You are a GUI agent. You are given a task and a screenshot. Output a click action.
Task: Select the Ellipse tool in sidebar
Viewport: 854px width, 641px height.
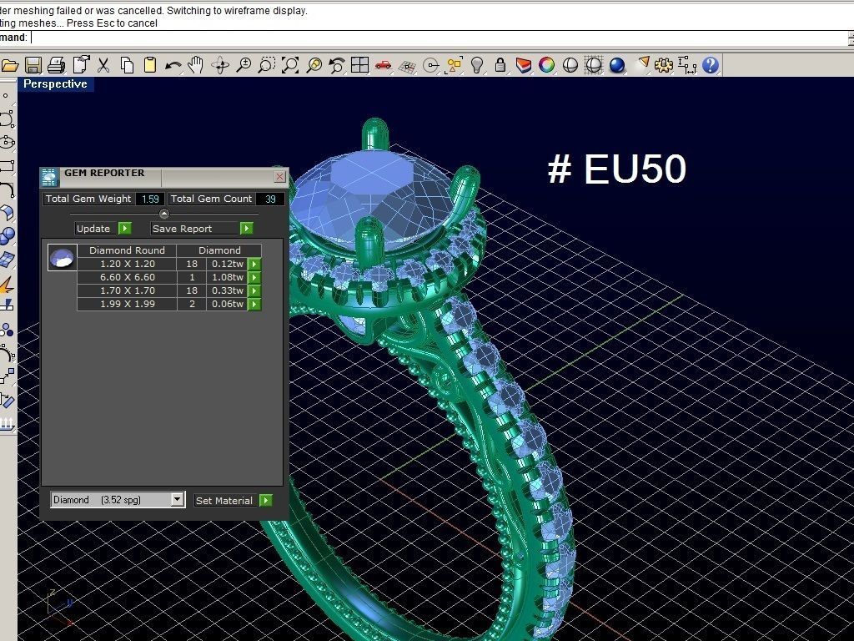tap(7, 142)
